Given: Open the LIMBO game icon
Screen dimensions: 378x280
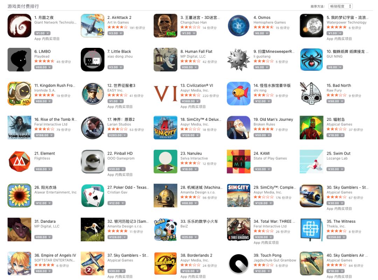Looking at the screenshot, I should 19,60.
